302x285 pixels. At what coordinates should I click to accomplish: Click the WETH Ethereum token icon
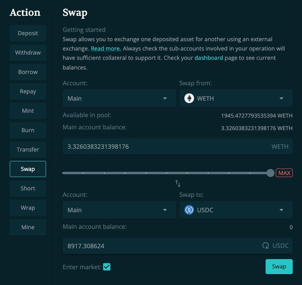pyautogui.click(x=189, y=98)
